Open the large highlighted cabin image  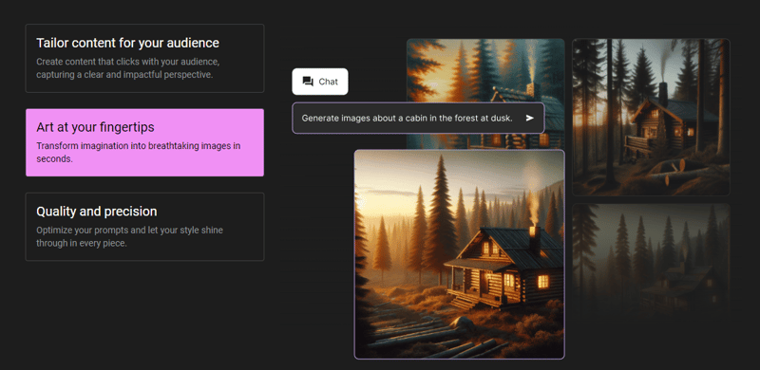coord(460,254)
